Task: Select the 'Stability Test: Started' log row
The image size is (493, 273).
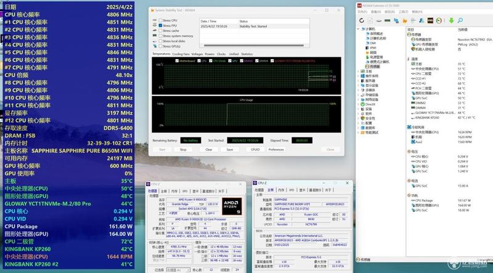Action: pos(254,26)
